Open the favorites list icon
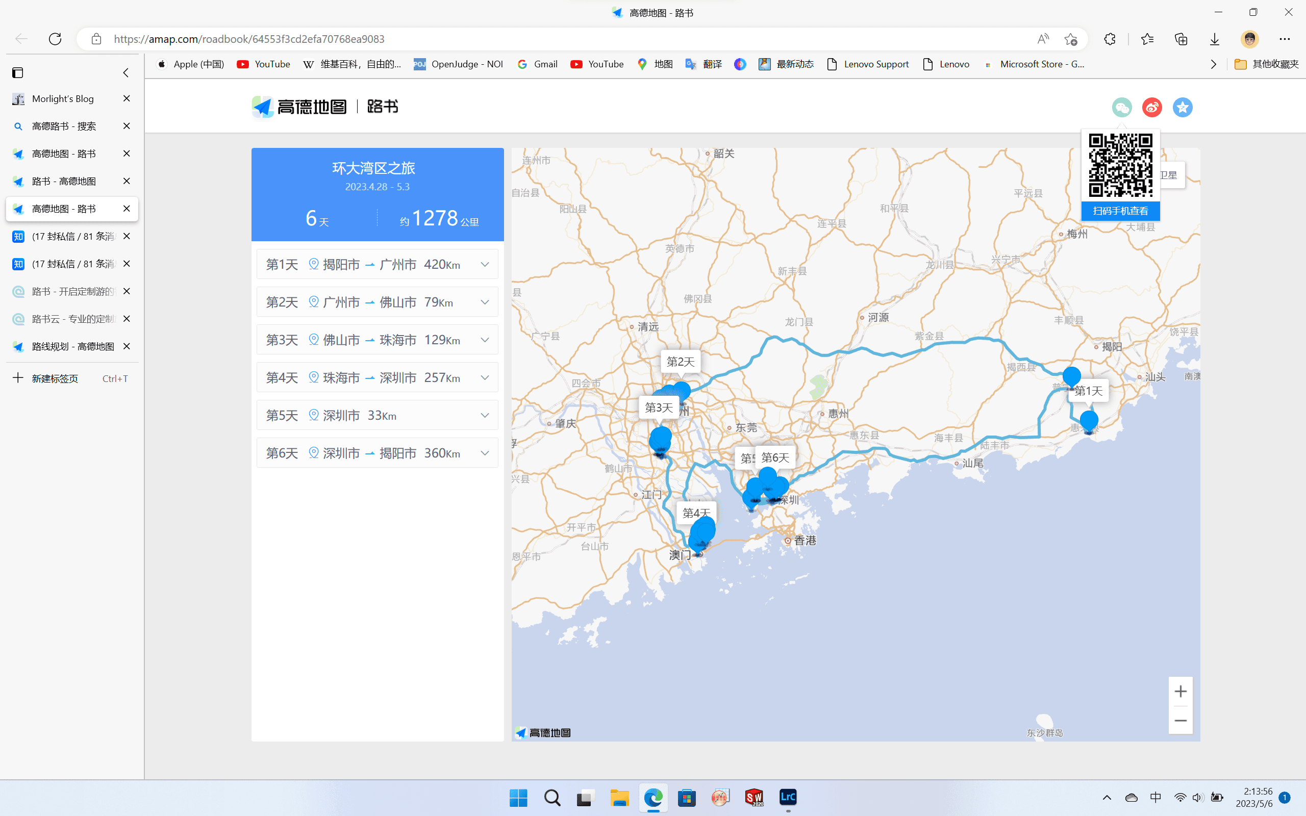Viewport: 1306px width, 816px height. (1147, 39)
